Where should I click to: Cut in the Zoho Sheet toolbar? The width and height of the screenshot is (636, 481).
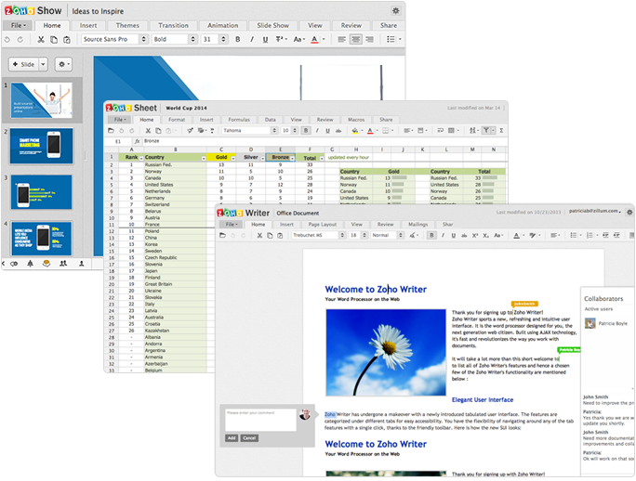click(x=148, y=131)
